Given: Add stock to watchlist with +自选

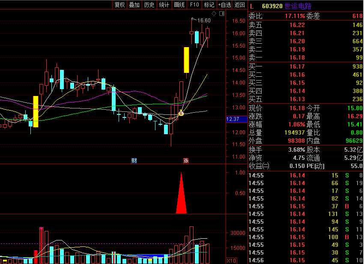Looking at the screenshot, I should point(224,5).
